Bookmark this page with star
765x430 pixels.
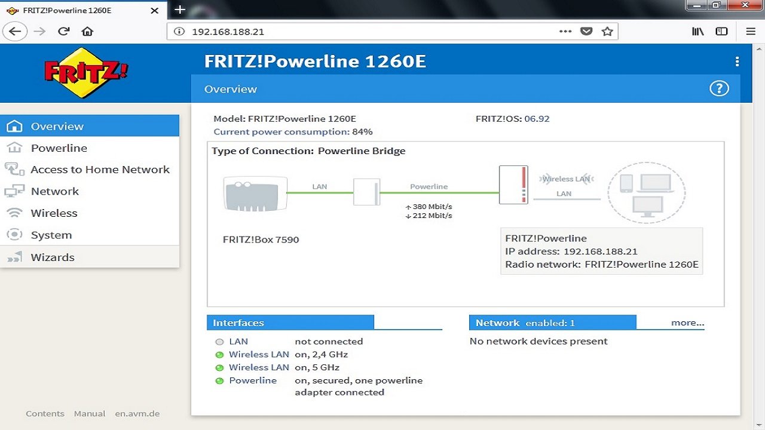pos(607,32)
